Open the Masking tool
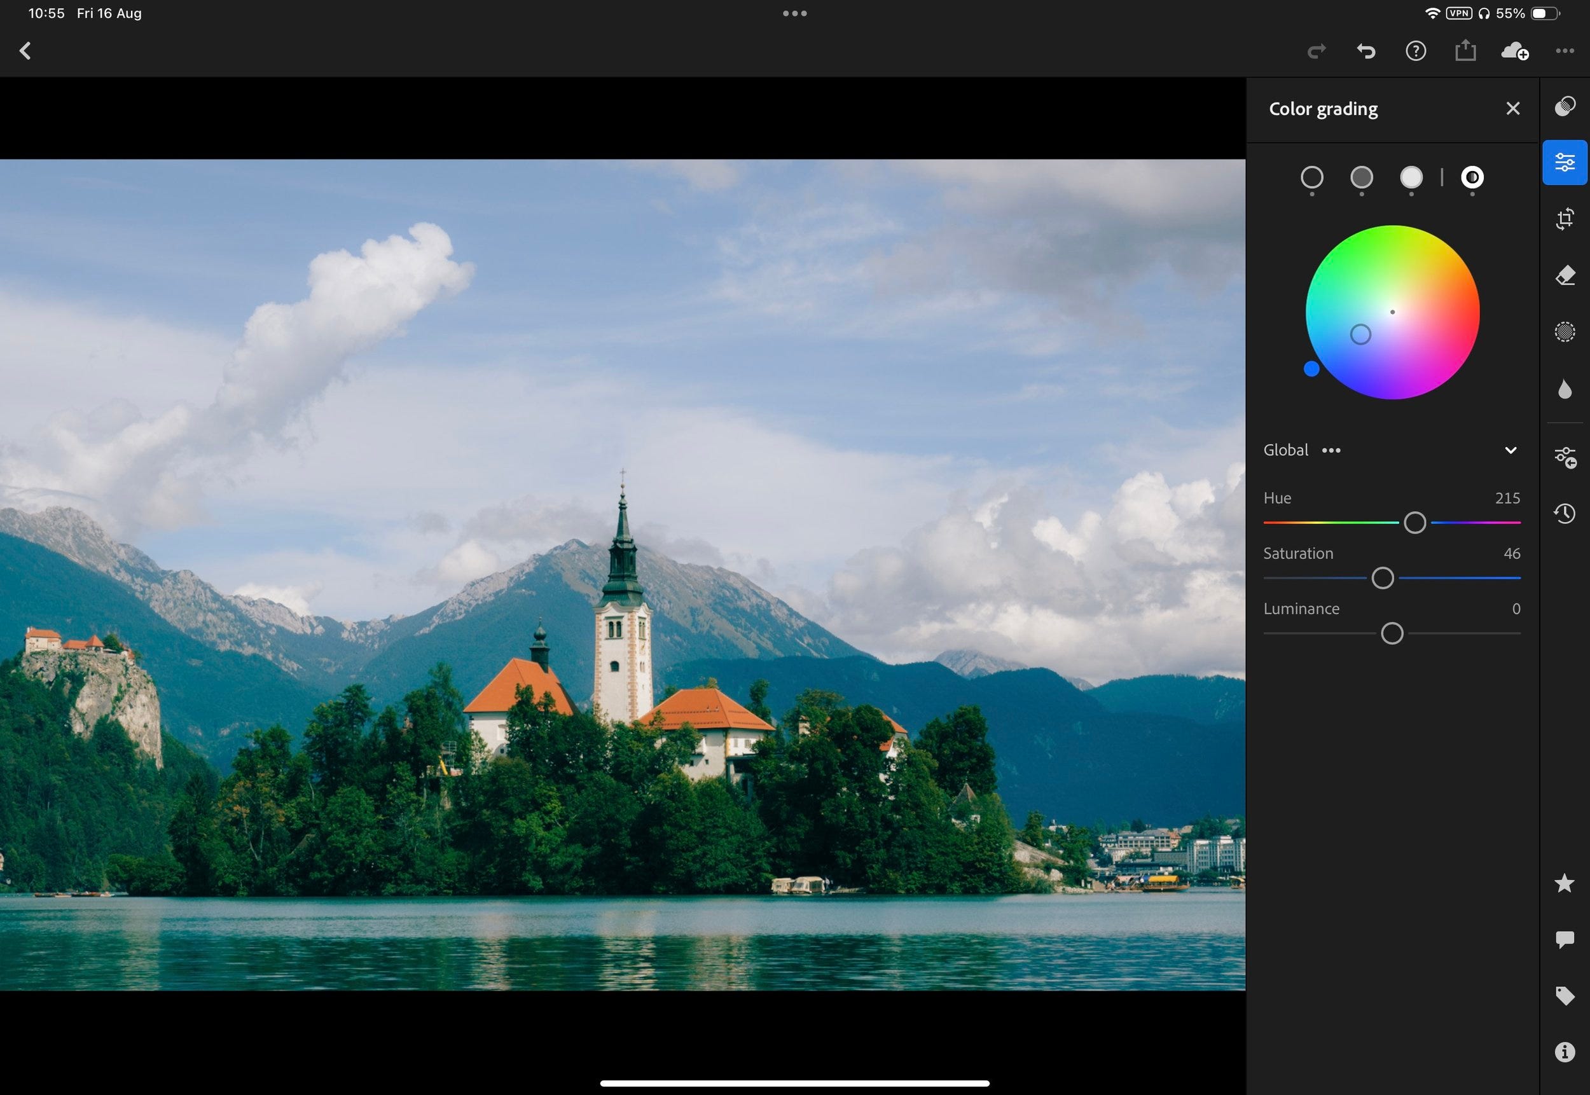 pos(1565,332)
